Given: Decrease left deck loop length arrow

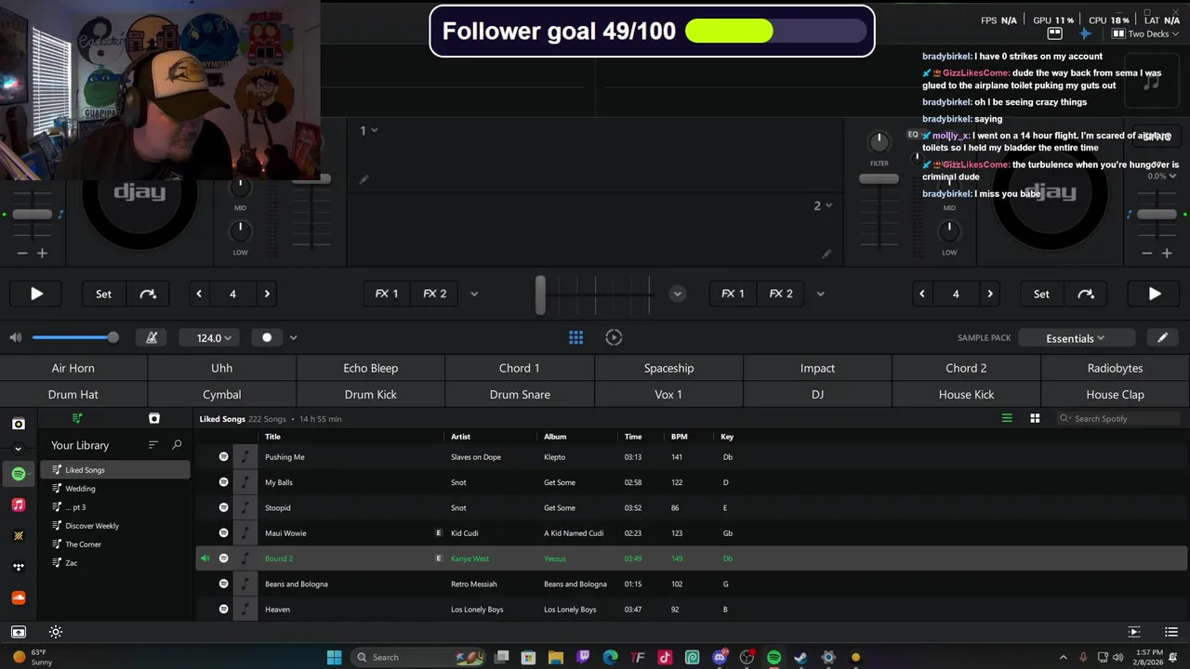Looking at the screenshot, I should tap(199, 294).
